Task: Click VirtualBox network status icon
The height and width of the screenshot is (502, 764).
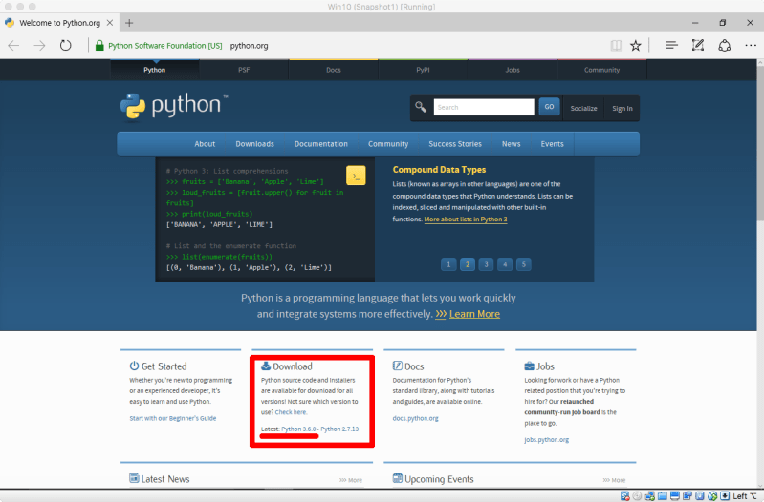Action: (x=649, y=495)
